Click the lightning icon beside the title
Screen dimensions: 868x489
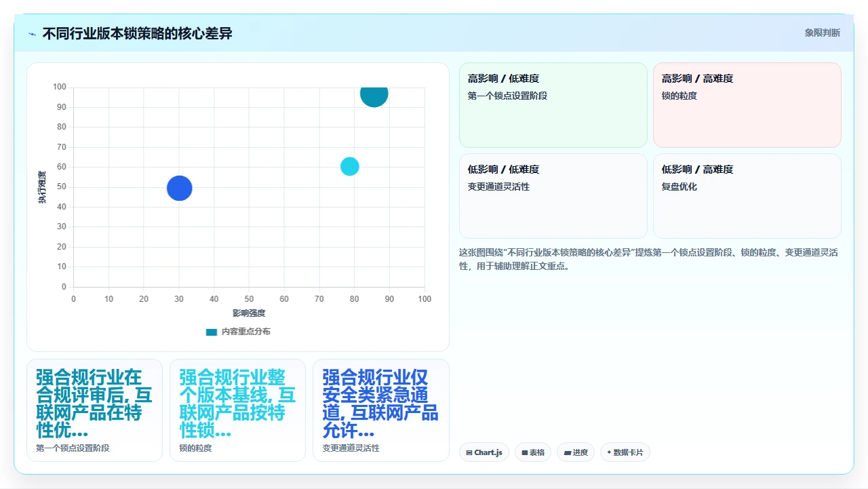point(32,33)
